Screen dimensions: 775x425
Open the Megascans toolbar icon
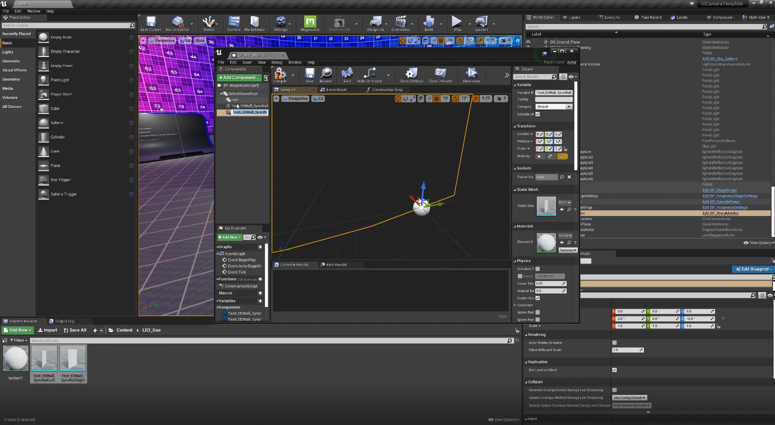(310, 22)
